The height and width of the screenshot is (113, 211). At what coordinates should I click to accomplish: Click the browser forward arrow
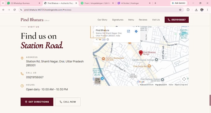click(x=9, y=10)
